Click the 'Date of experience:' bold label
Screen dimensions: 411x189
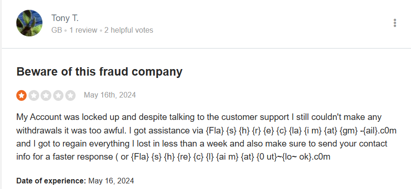pyautogui.click(x=51, y=181)
